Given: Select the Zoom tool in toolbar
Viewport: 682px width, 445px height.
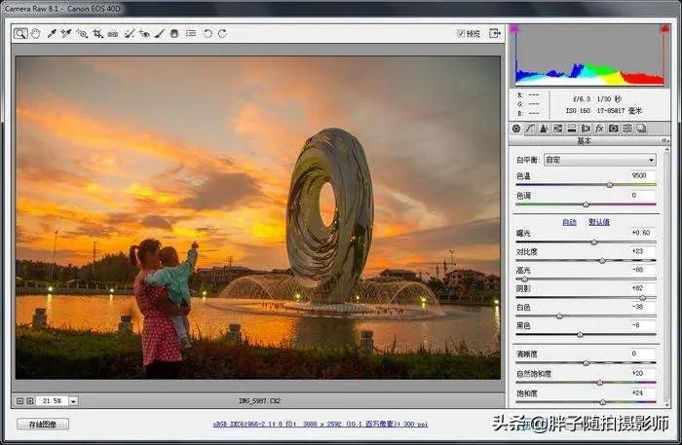Looking at the screenshot, I should 20,33.
